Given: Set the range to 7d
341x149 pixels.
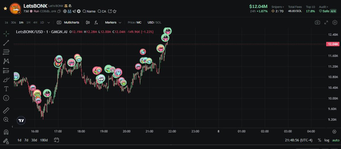Looking at the screenshot, I should (26, 140).
